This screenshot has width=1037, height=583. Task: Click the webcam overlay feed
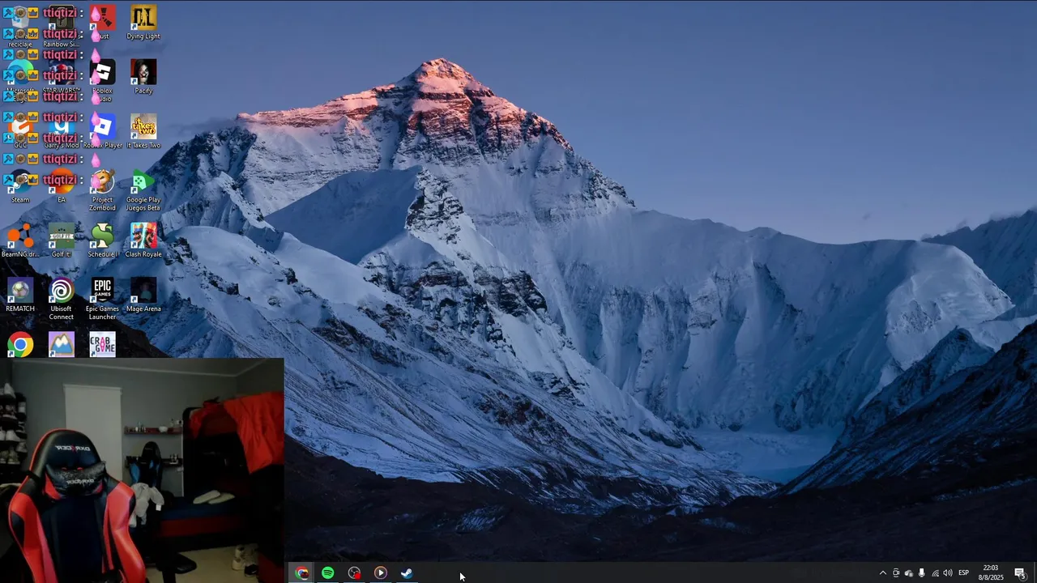[x=142, y=470]
